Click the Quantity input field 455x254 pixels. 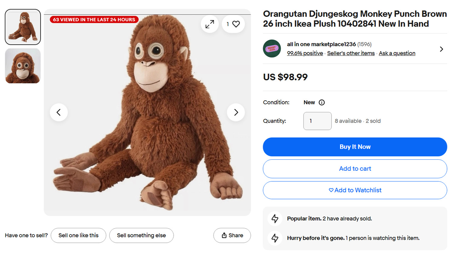(317, 121)
